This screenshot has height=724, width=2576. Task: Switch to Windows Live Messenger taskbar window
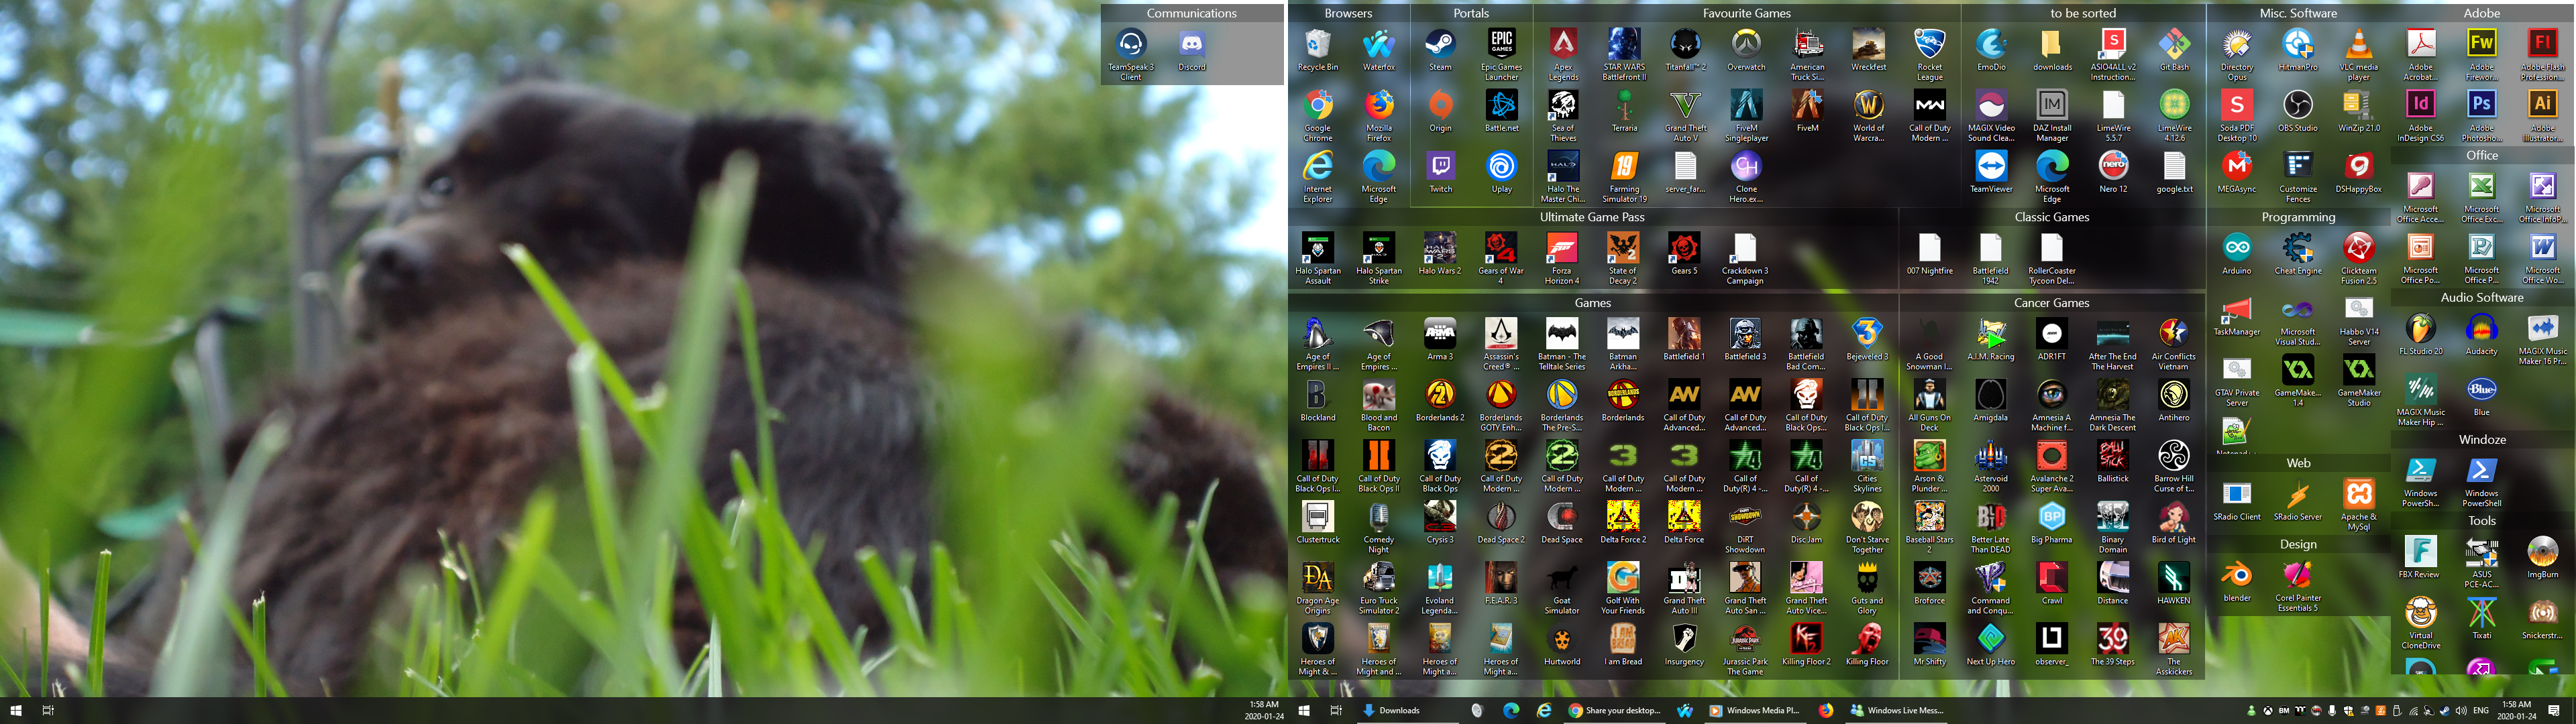point(1897,710)
